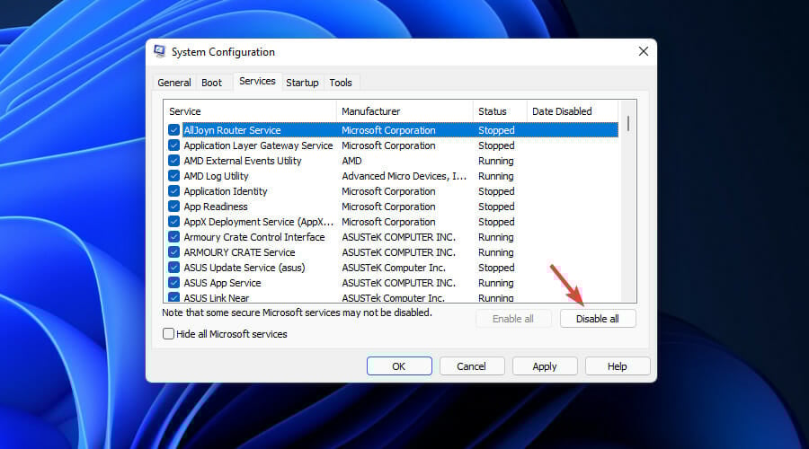Uncheck Application Layer Gateway Service checkbox
The width and height of the screenshot is (809, 449).
pyautogui.click(x=173, y=145)
